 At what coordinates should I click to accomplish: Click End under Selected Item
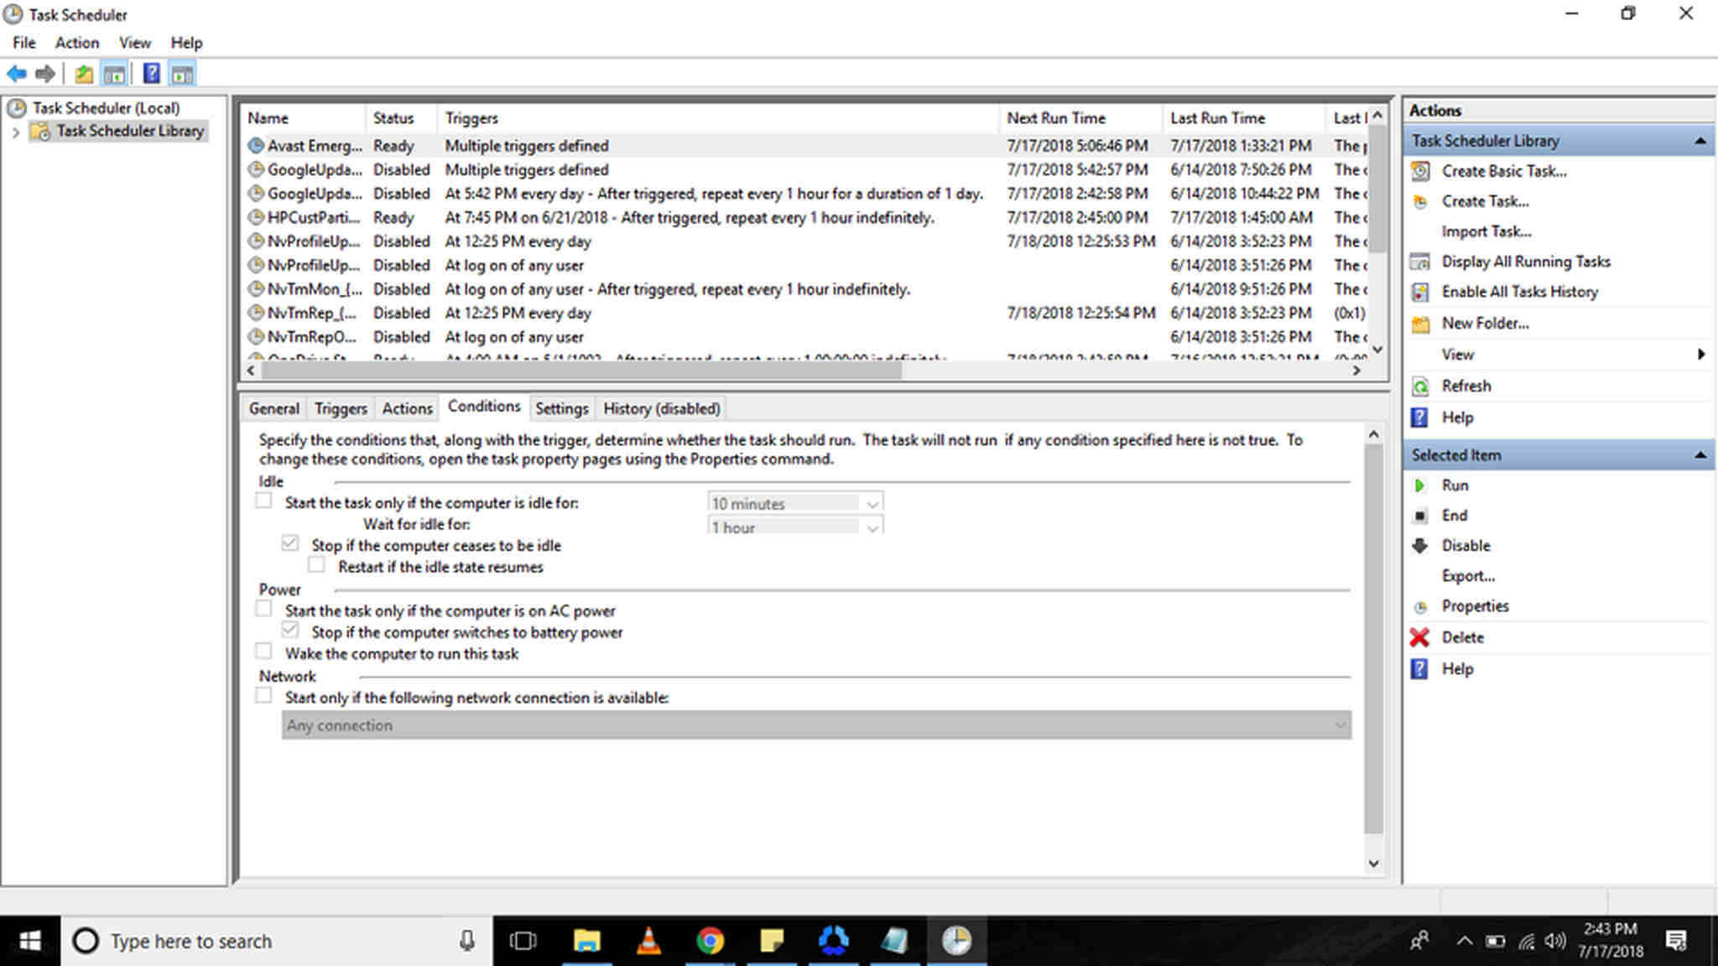(1455, 515)
